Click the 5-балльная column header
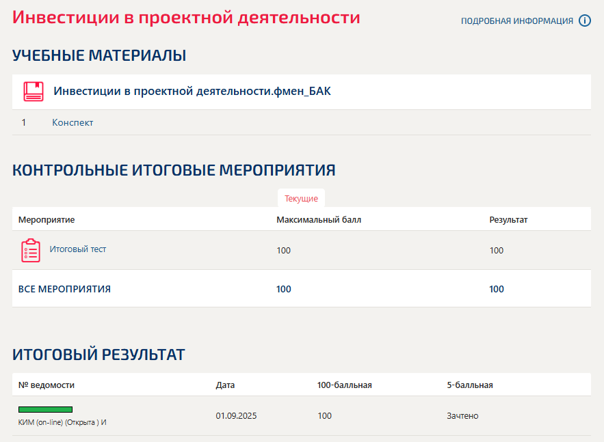The image size is (604, 442). [470, 385]
